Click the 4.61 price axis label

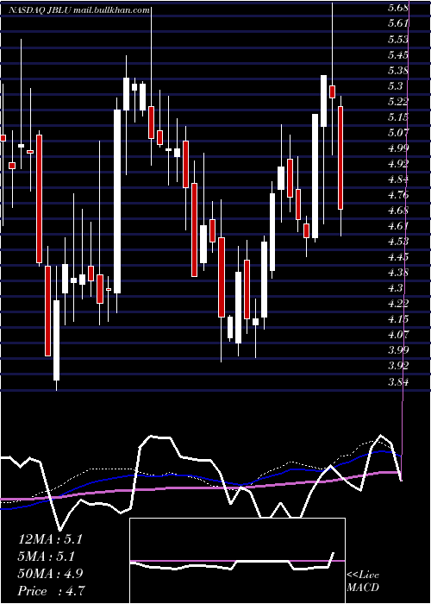398,226
